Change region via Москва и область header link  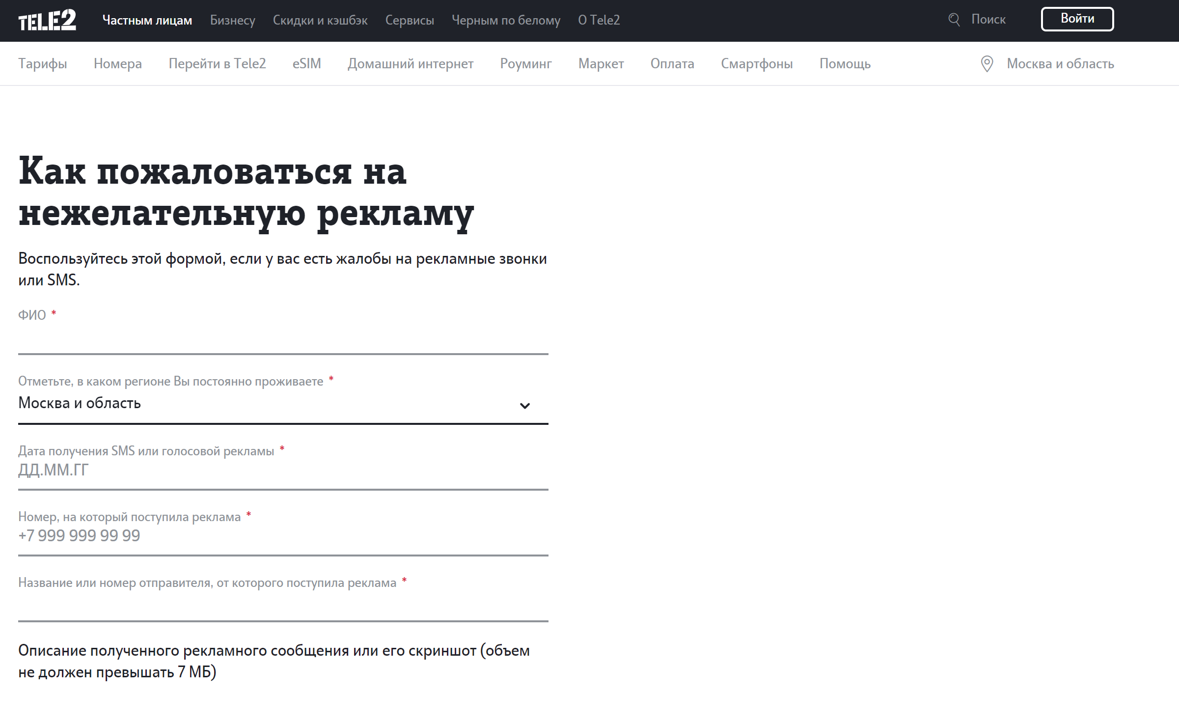(1060, 64)
